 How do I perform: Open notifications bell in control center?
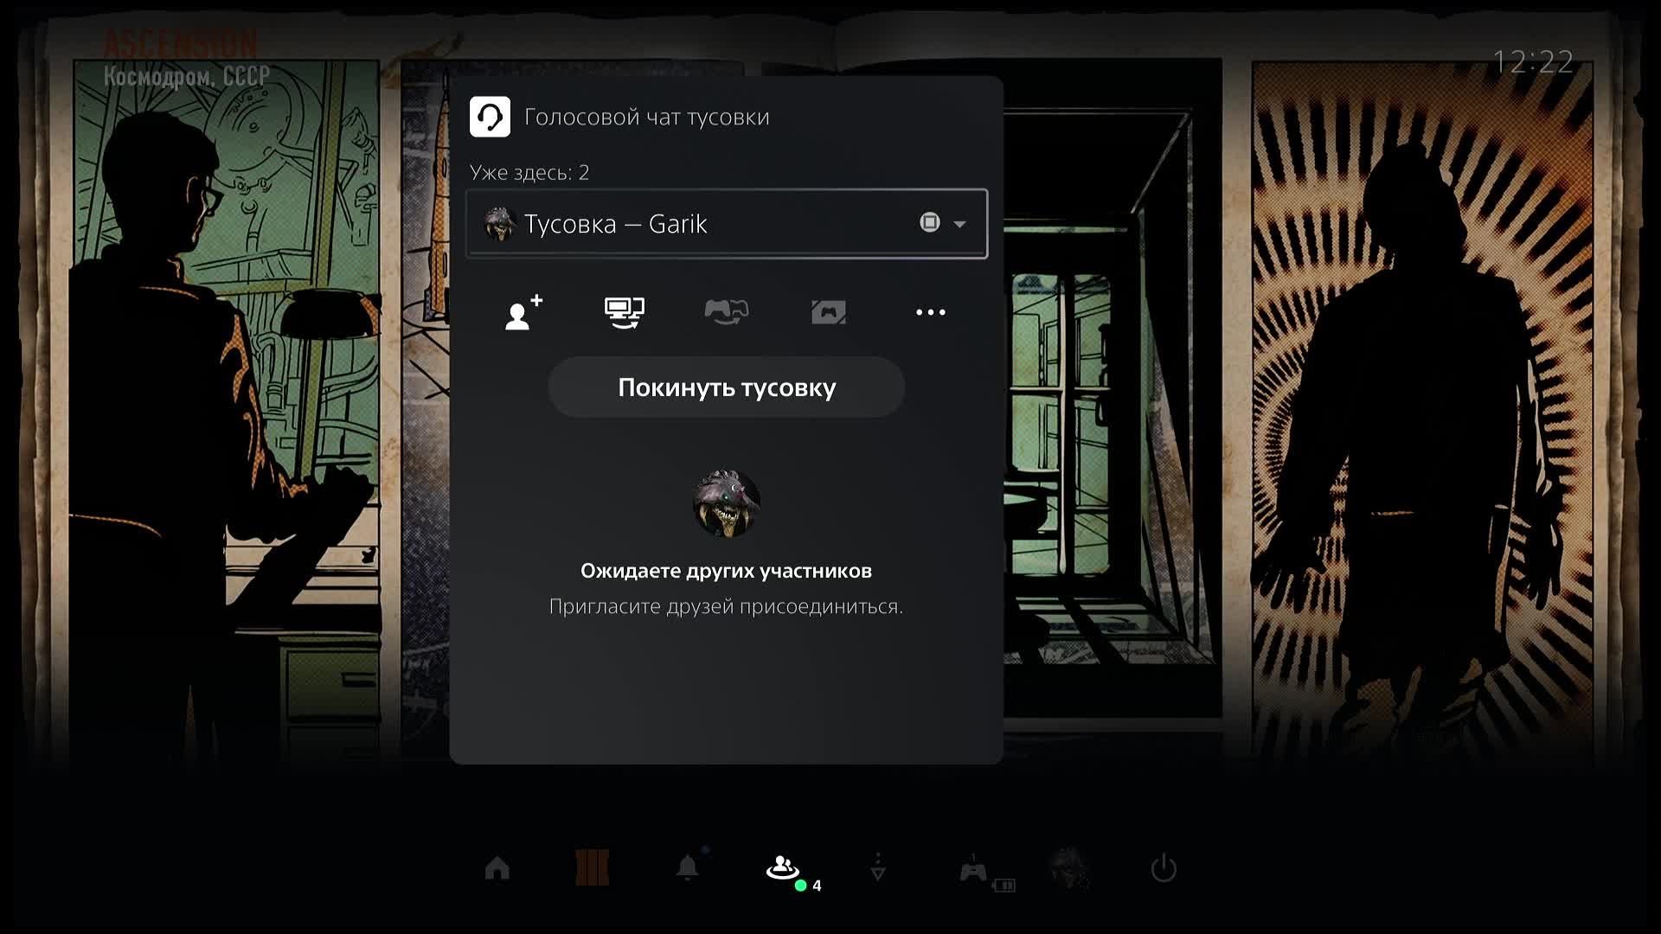[x=688, y=867]
